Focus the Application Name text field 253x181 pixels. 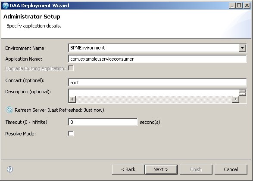(157, 59)
